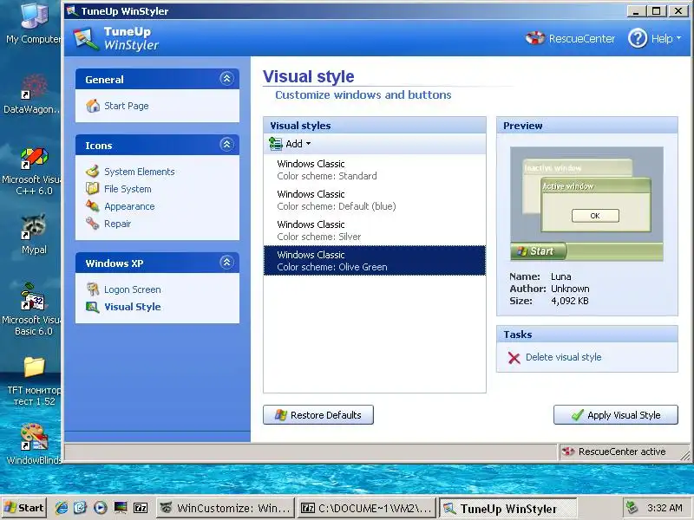This screenshot has width=694, height=520.
Task: Click the 7z quick launch icon
Action: pos(141,508)
